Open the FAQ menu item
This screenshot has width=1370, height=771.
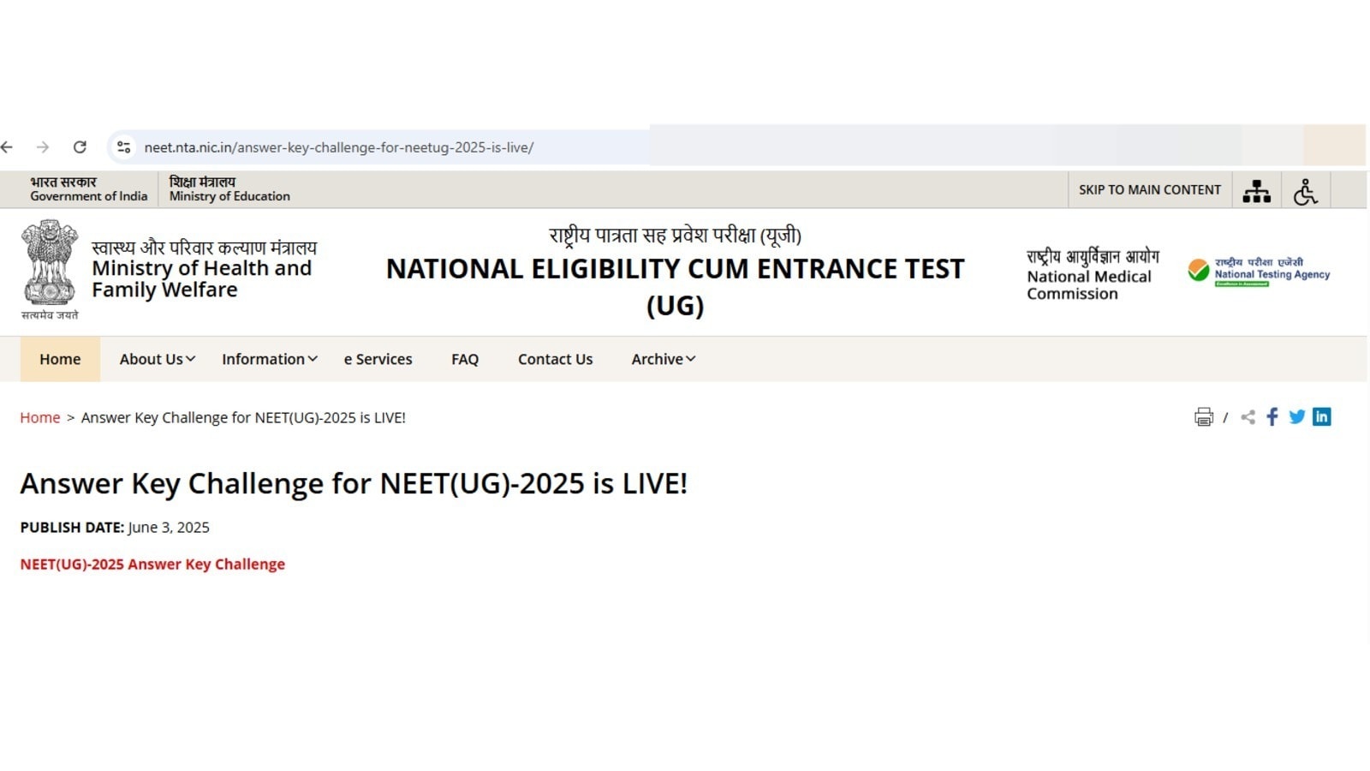(x=465, y=359)
